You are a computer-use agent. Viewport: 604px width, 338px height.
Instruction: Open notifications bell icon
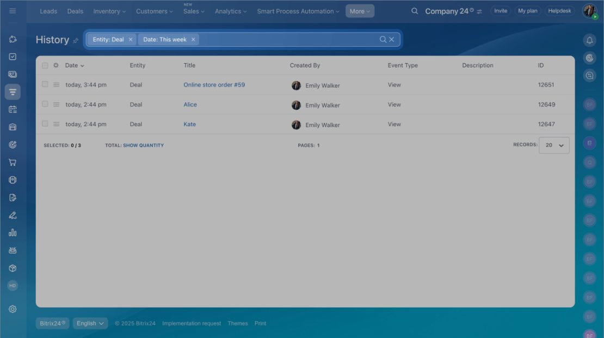click(x=589, y=40)
